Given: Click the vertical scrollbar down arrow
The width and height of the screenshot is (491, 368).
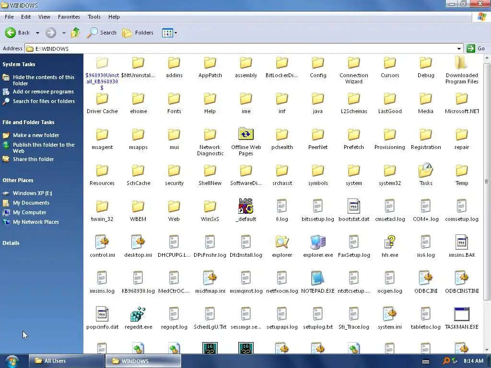Looking at the screenshot, I should coord(487,350).
